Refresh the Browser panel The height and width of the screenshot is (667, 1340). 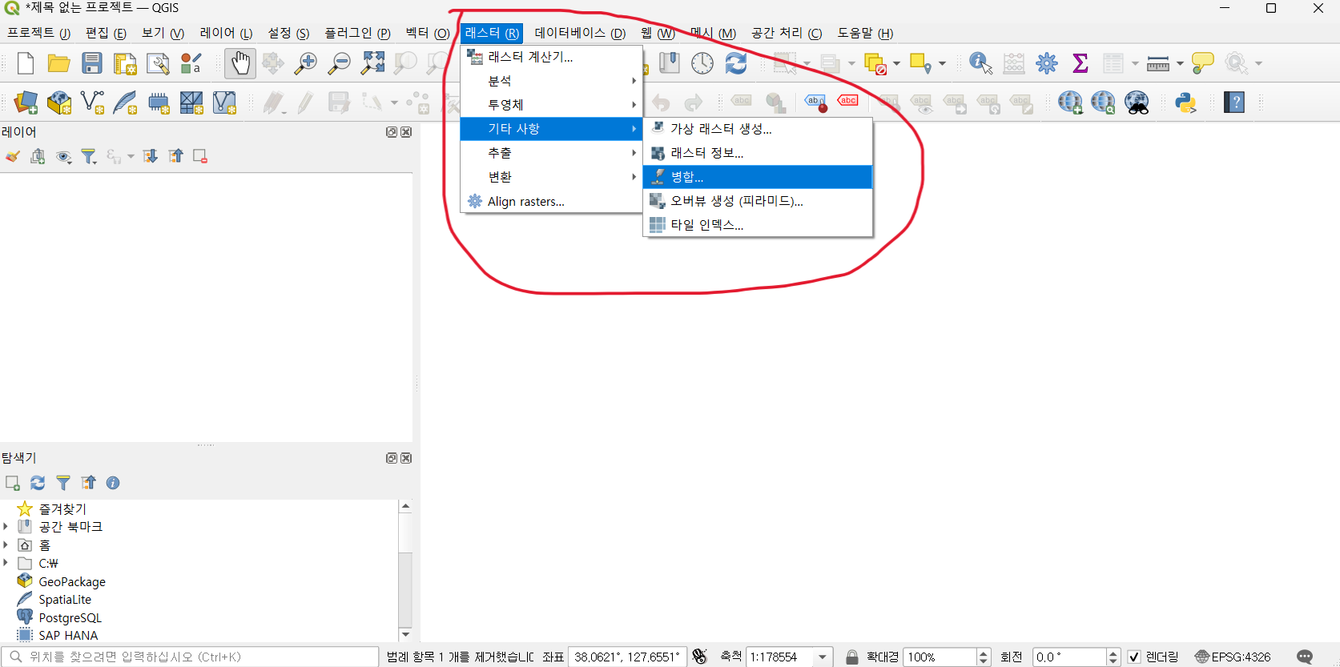click(38, 483)
